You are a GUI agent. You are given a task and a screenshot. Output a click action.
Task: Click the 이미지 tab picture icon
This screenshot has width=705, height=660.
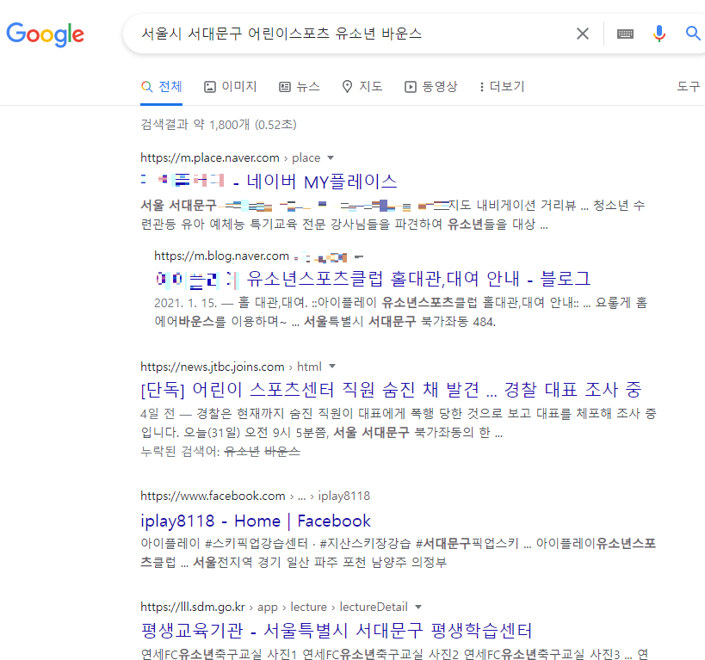[x=210, y=87]
